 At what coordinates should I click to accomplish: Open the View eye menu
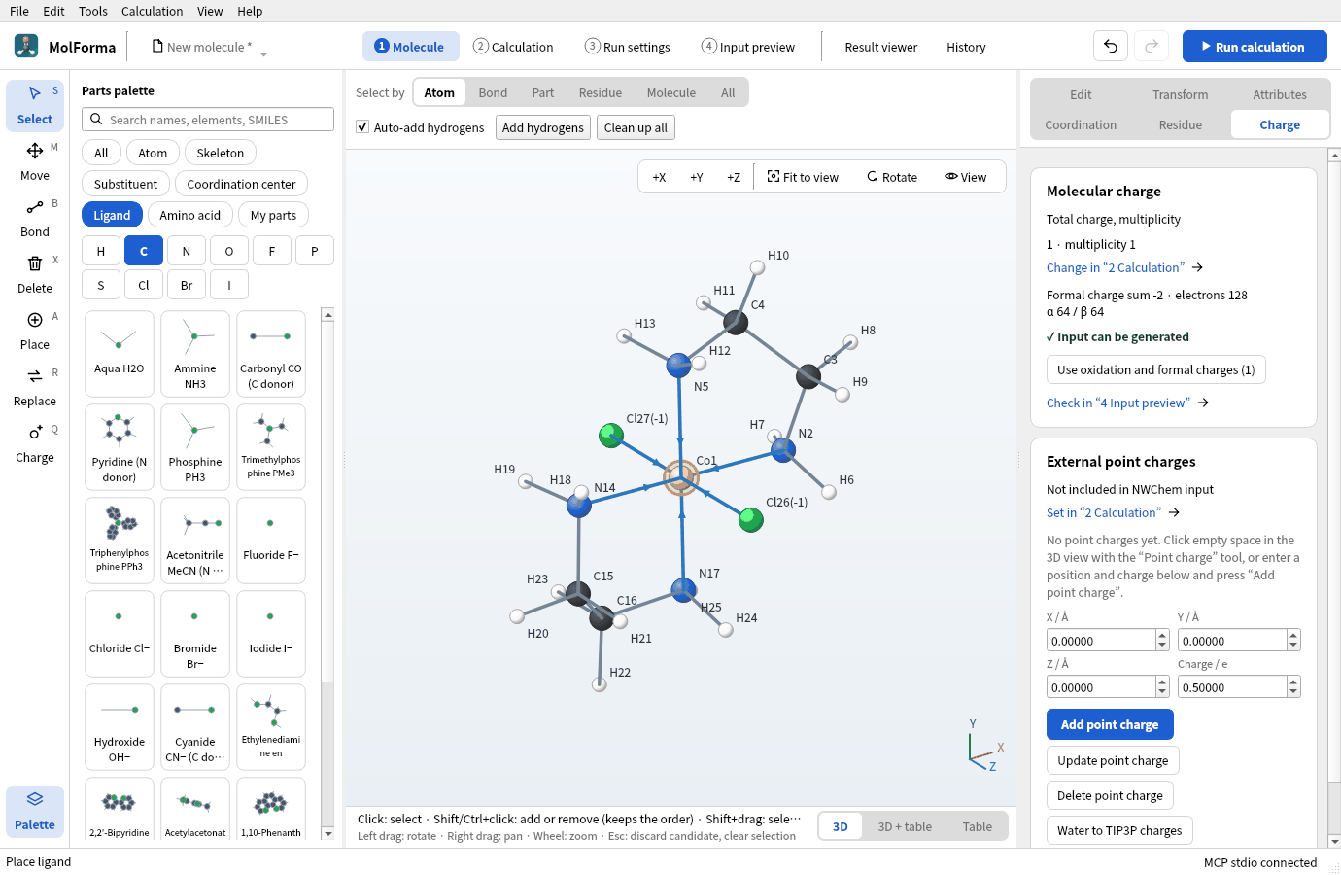pos(965,177)
